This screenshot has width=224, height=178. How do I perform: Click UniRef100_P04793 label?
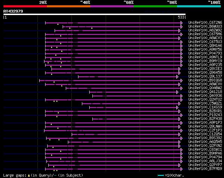tap(205, 54)
